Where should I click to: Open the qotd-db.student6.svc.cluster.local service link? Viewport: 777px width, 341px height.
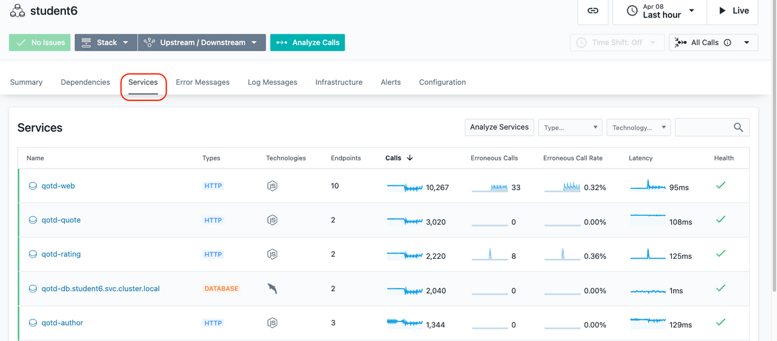tap(100, 288)
